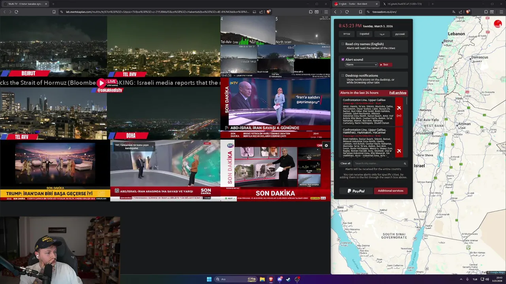Click the red Tzofar logo on the map
The image size is (506, 284).
point(498,24)
